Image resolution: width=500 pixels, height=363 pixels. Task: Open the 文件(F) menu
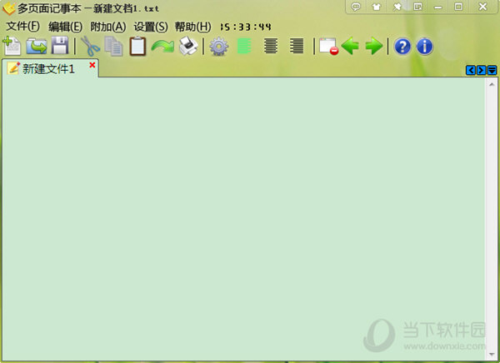click(x=23, y=27)
